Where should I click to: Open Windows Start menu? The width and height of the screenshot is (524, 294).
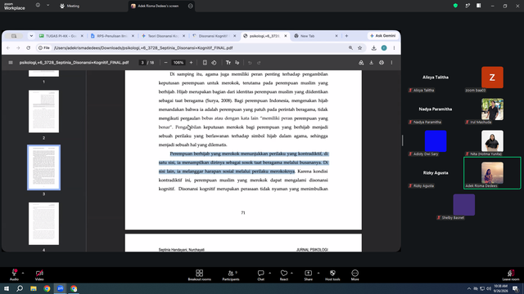click(x=7, y=288)
